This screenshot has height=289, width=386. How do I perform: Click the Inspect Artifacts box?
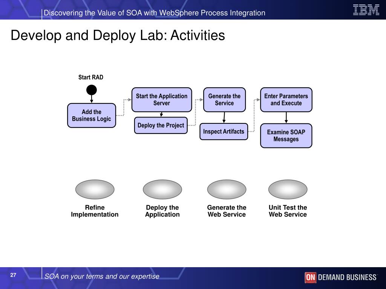tap(224, 131)
